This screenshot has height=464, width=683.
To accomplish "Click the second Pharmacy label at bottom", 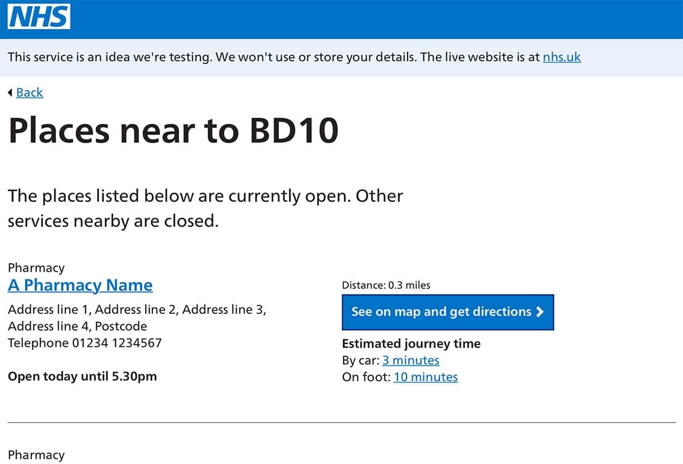I will (36, 455).
